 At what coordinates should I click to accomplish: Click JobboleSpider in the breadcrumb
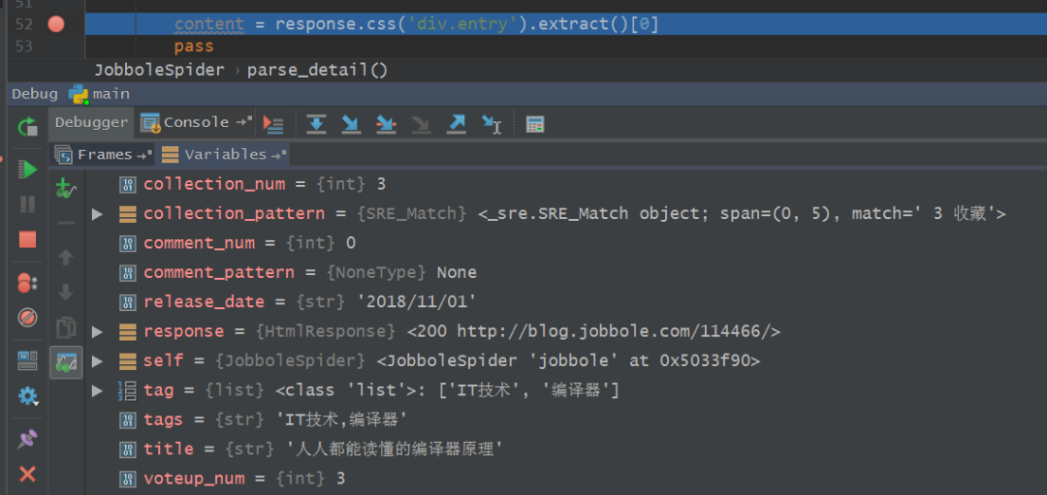pyautogui.click(x=160, y=70)
